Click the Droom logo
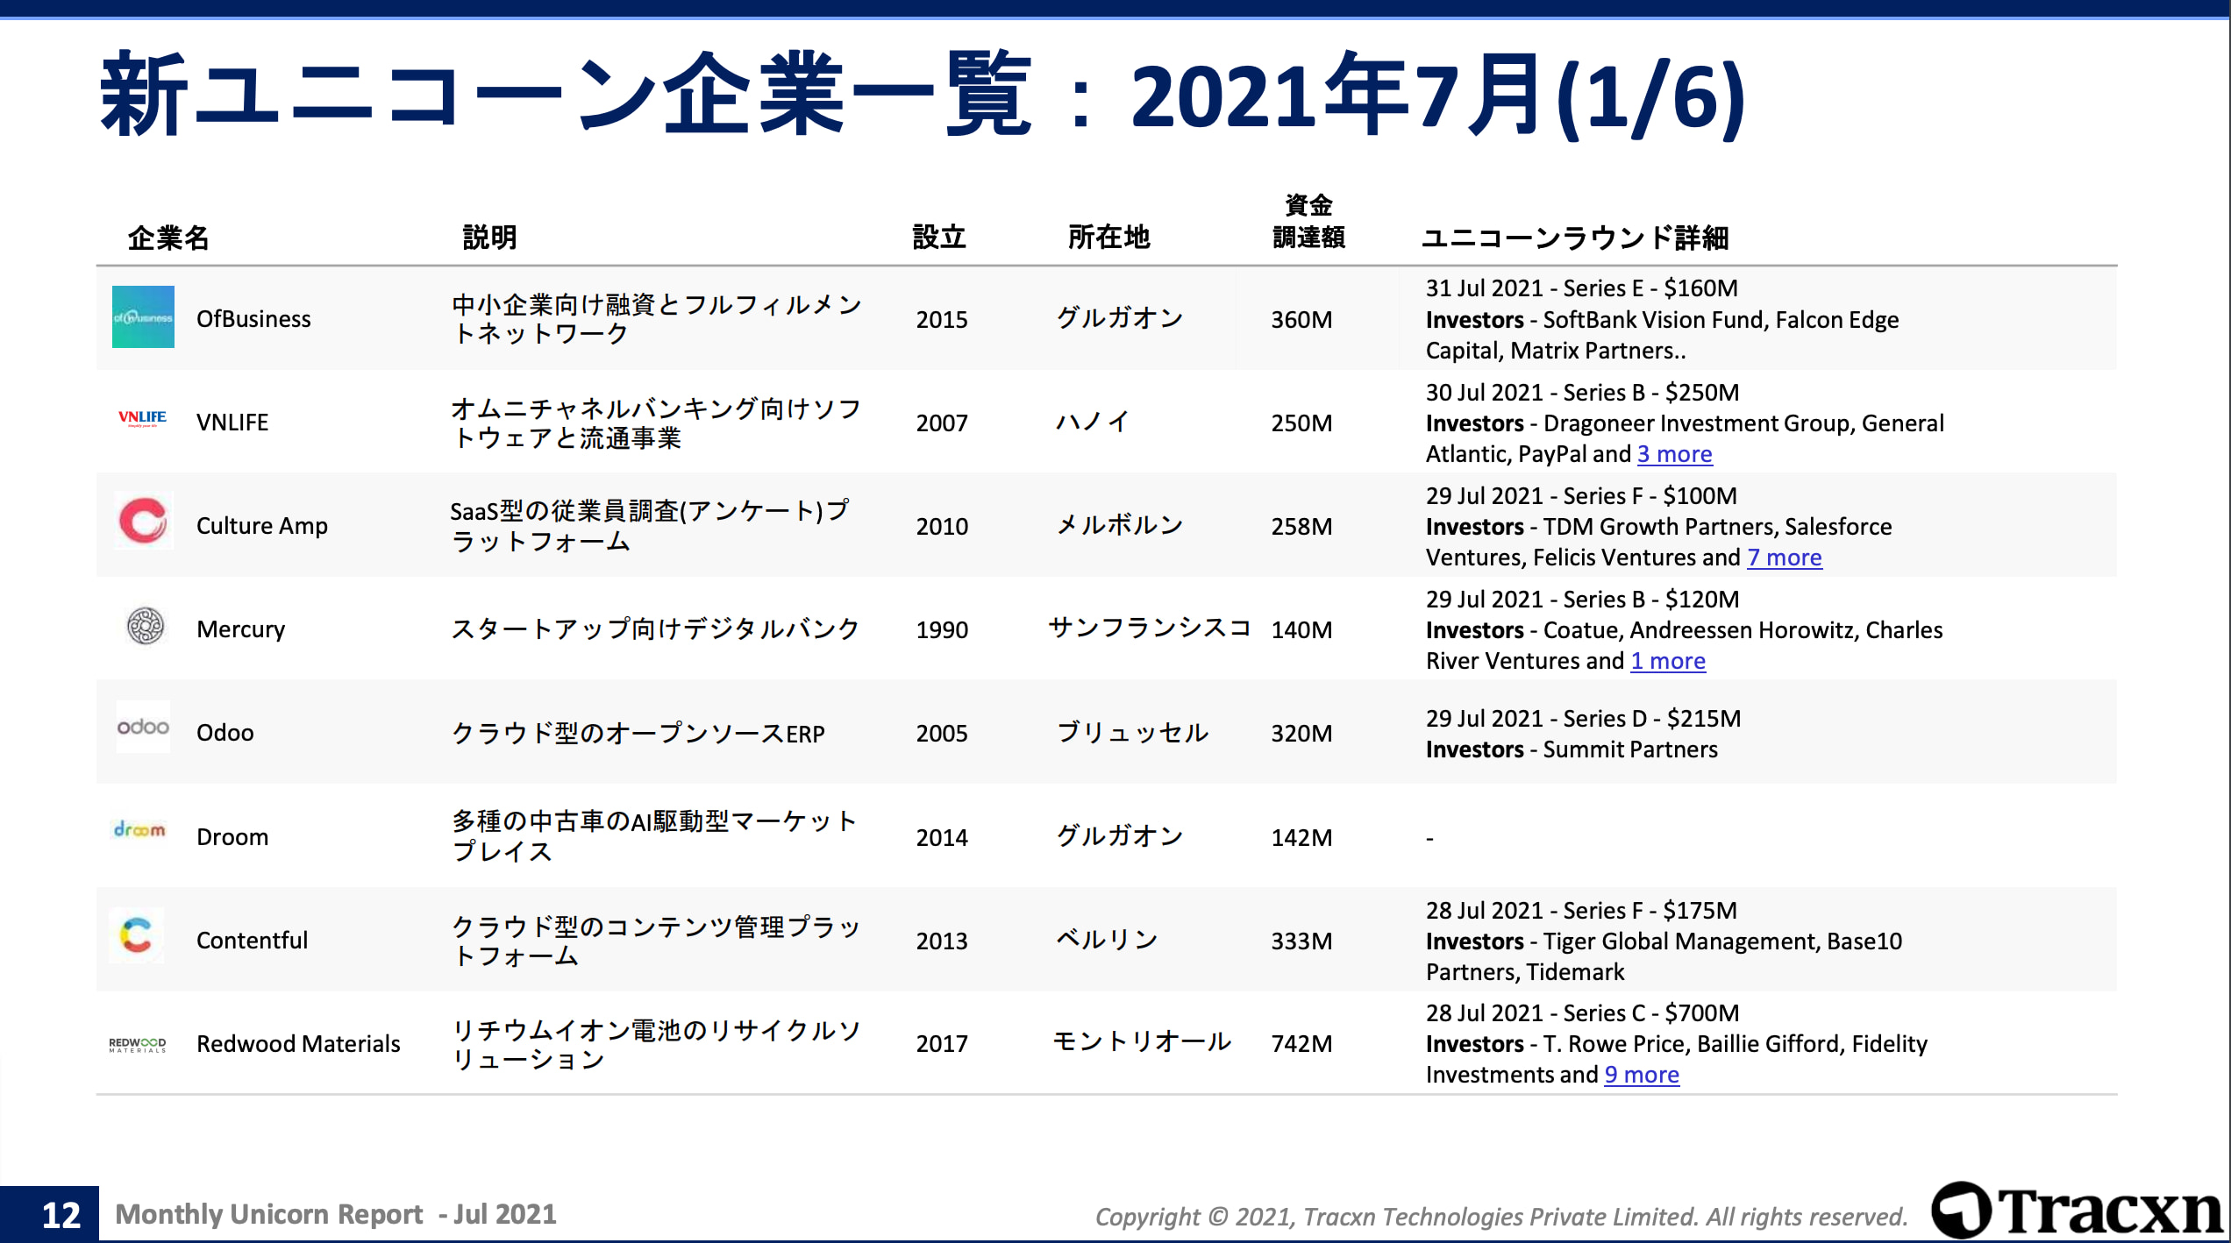The height and width of the screenshot is (1243, 2231). pos(139,829)
